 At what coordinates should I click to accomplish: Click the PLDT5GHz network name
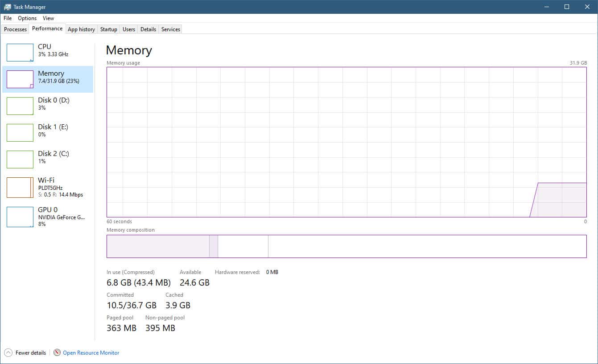click(x=50, y=188)
